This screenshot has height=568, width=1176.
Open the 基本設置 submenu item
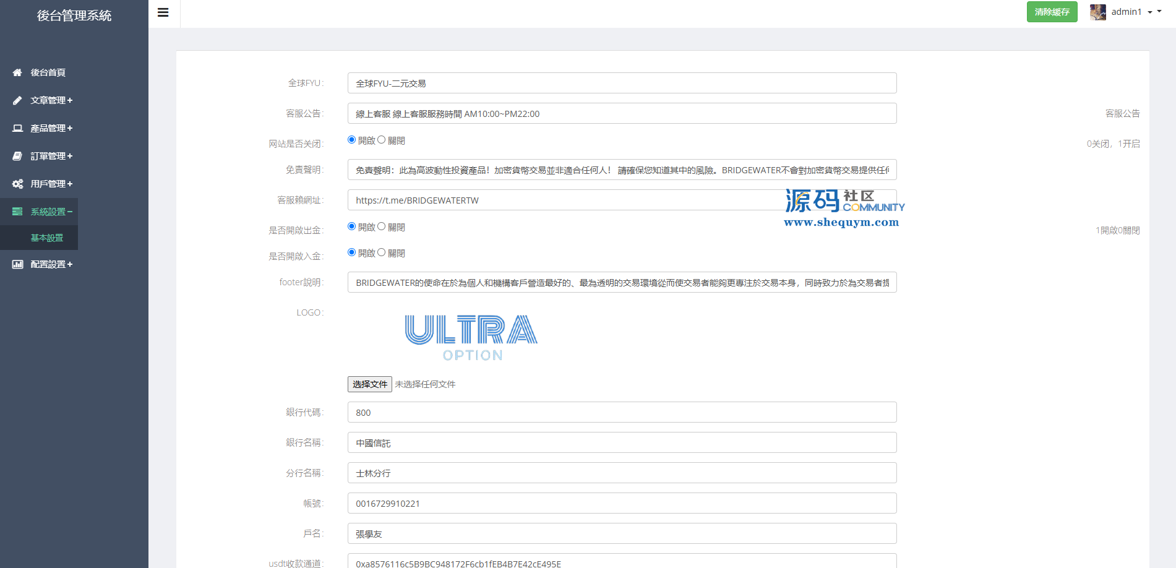47,238
